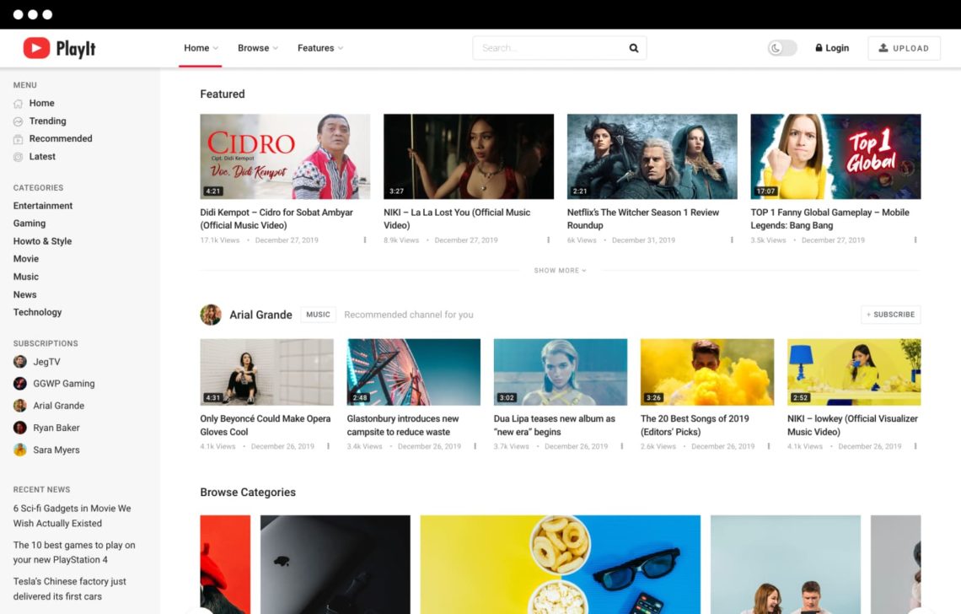Expand the Home navigation dropdown
The image size is (961, 614).
click(200, 48)
